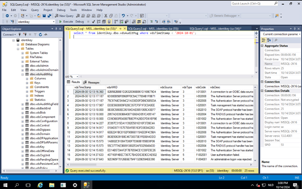This screenshot has width=302, height=189.
Task: Click the Increase Indent icon
Action: (168, 22)
